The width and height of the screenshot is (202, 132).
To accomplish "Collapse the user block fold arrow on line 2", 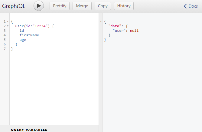I will (x=8, y=26).
